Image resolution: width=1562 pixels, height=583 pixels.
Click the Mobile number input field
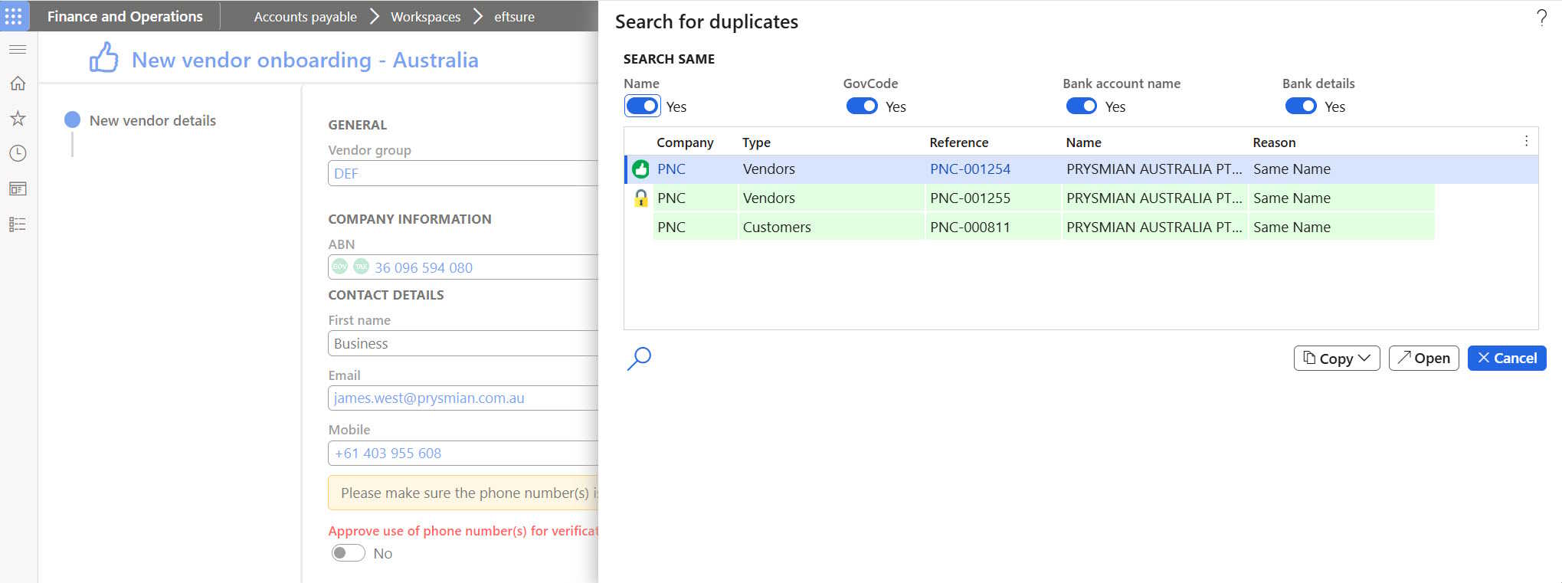click(463, 453)
